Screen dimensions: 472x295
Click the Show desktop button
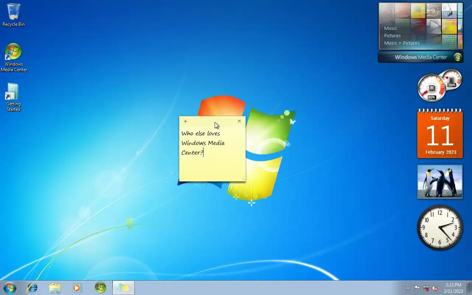pyautogui.click(x=469, y=288)
